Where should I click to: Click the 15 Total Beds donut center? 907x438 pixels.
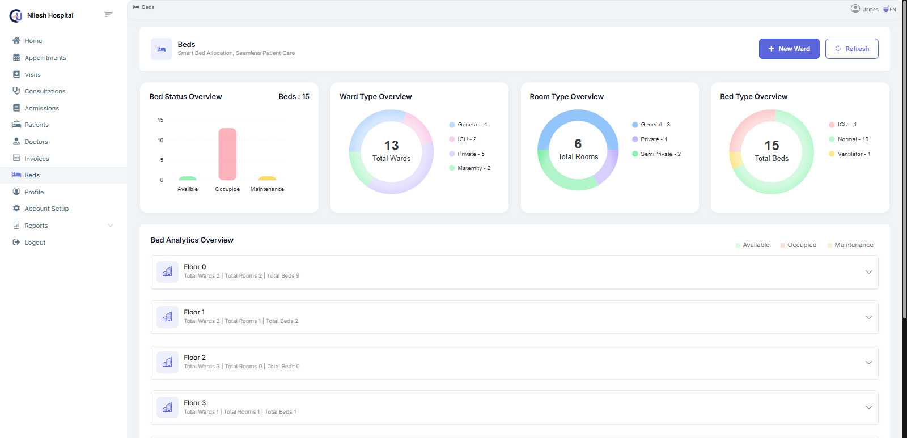(772, 151)
